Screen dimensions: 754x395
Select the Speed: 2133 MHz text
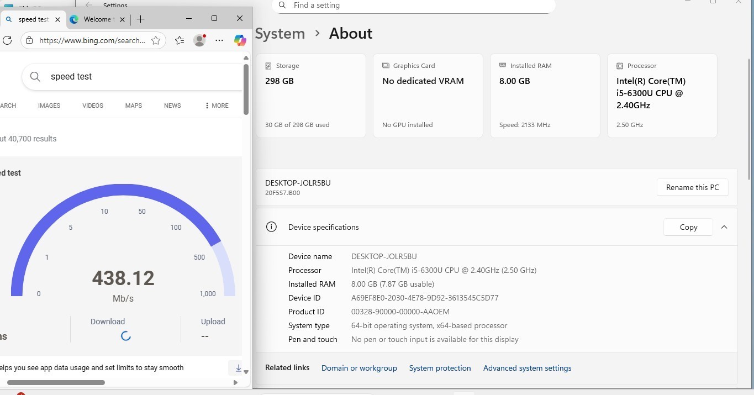[525, 125]
